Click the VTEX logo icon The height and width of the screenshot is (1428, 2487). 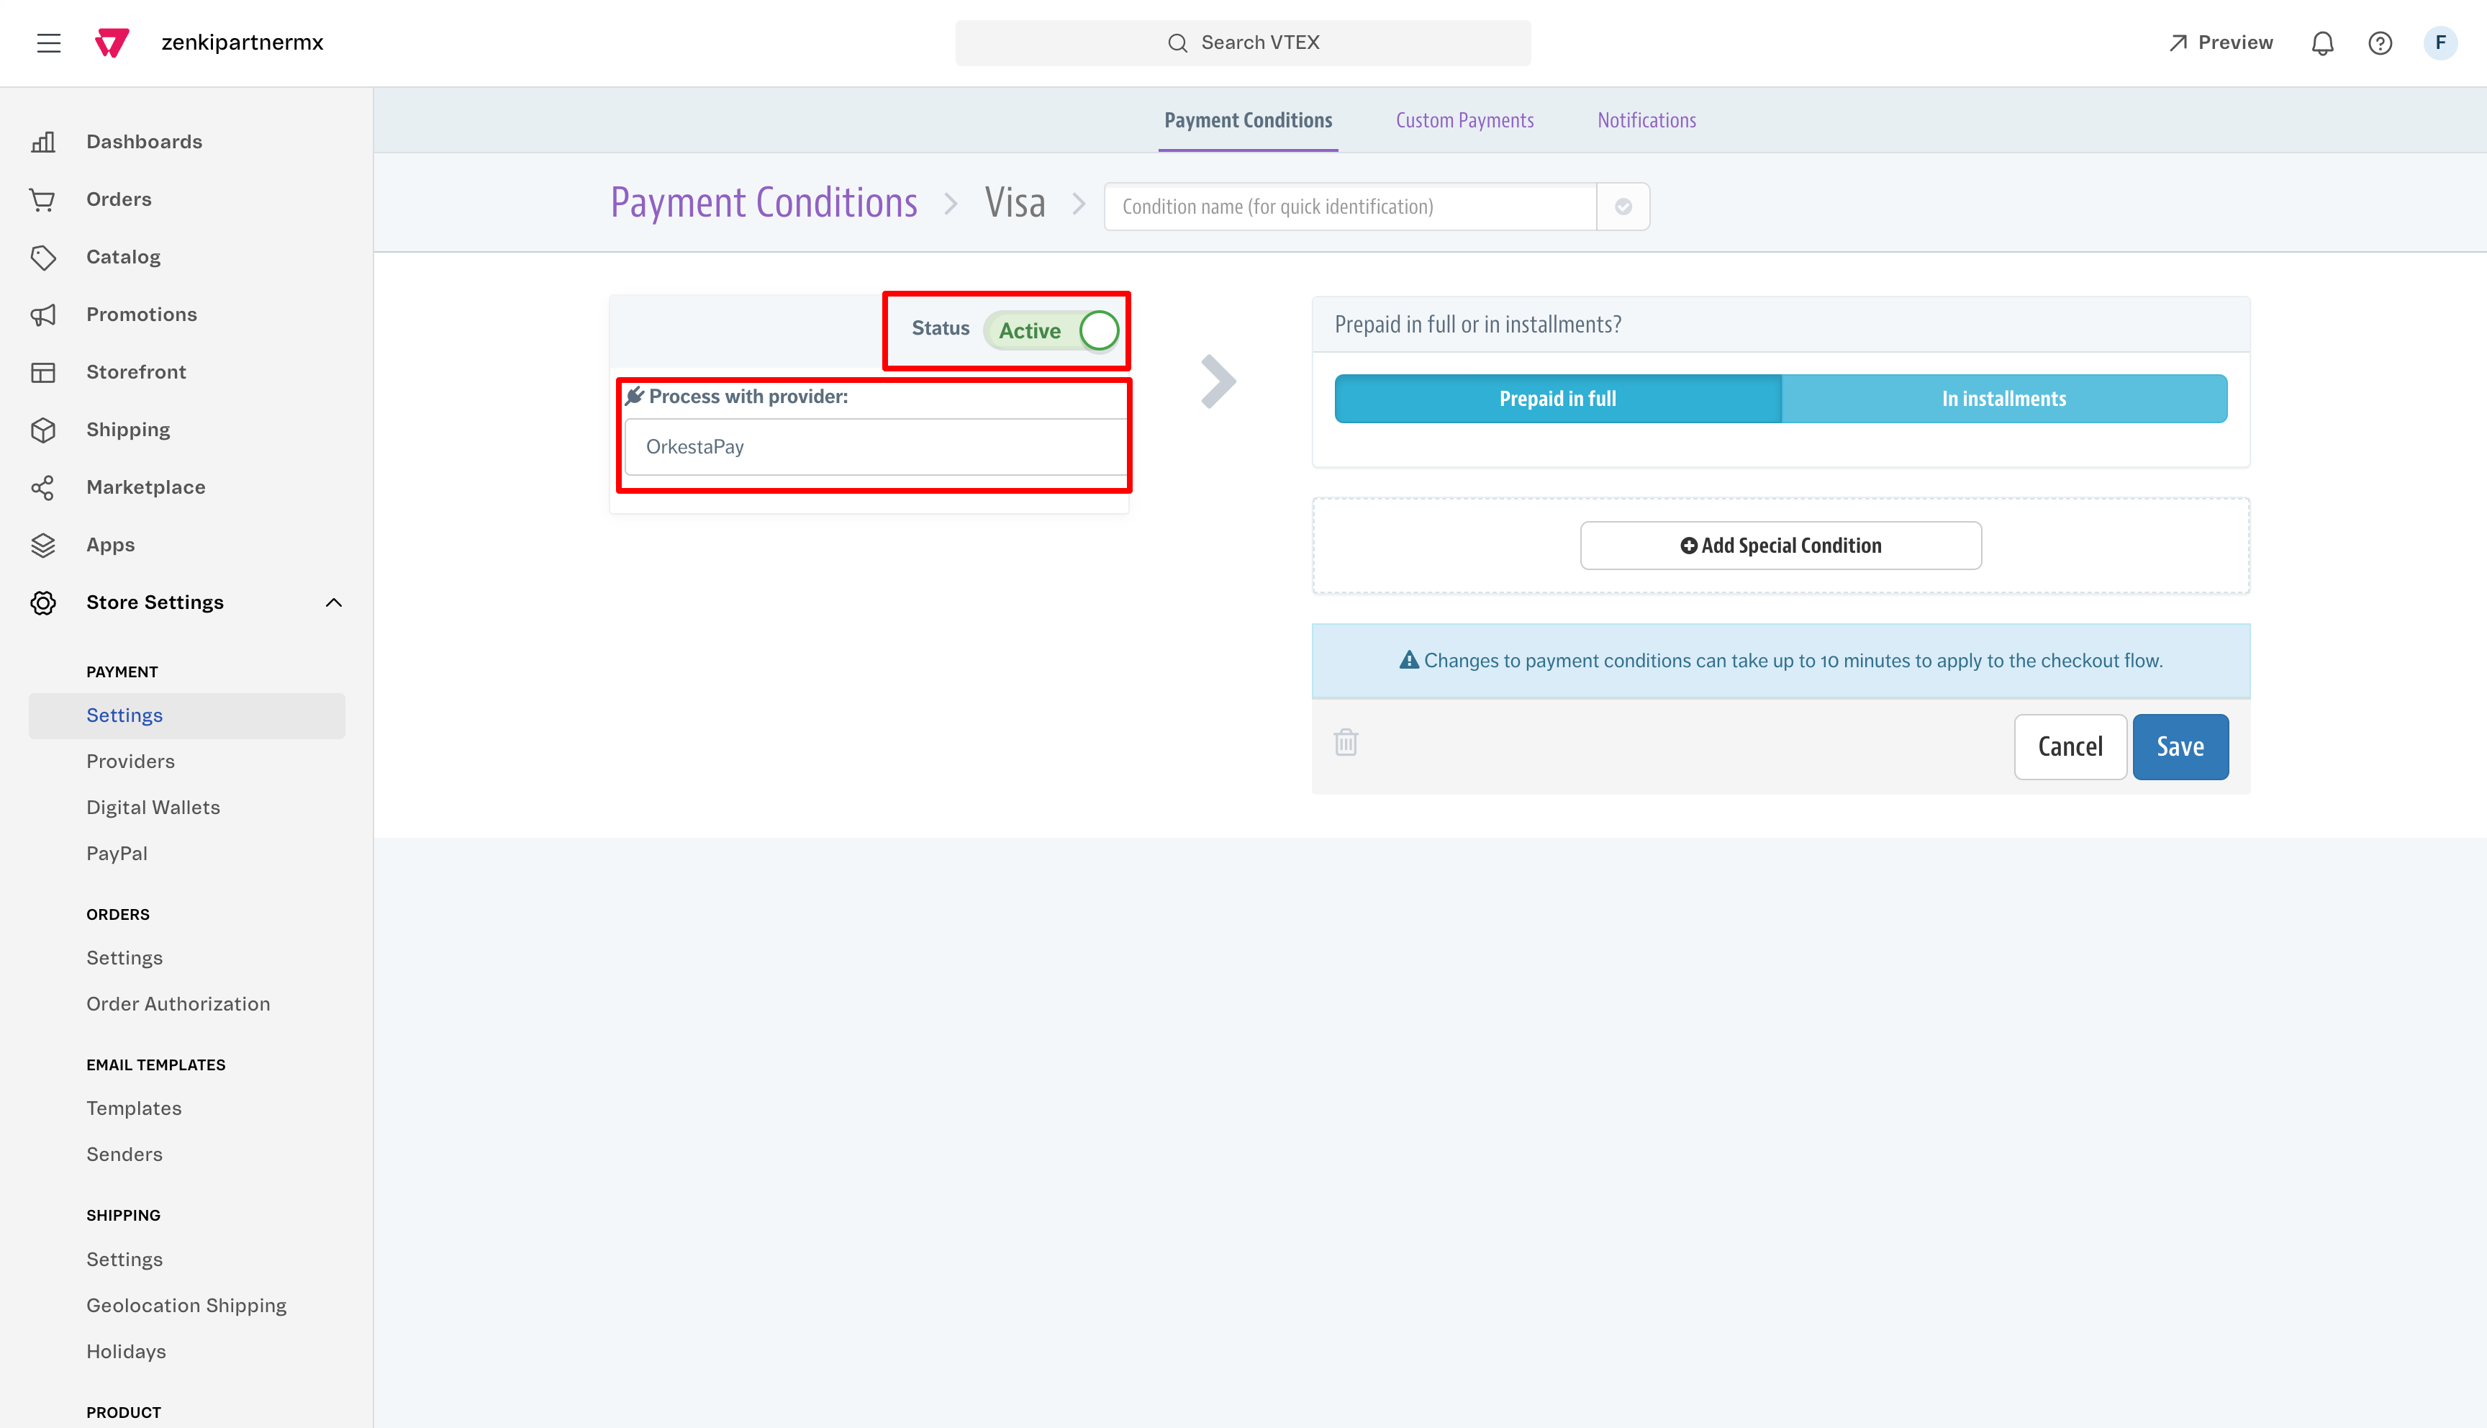pos(112,43)
